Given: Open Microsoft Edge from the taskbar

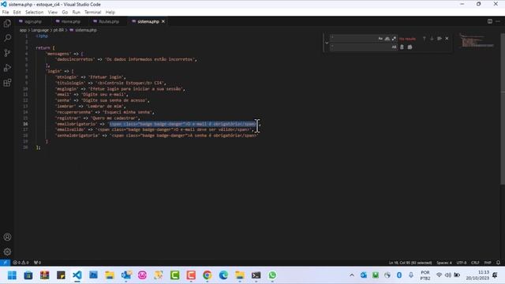Looking at the screenshot, I should (223, 275).
